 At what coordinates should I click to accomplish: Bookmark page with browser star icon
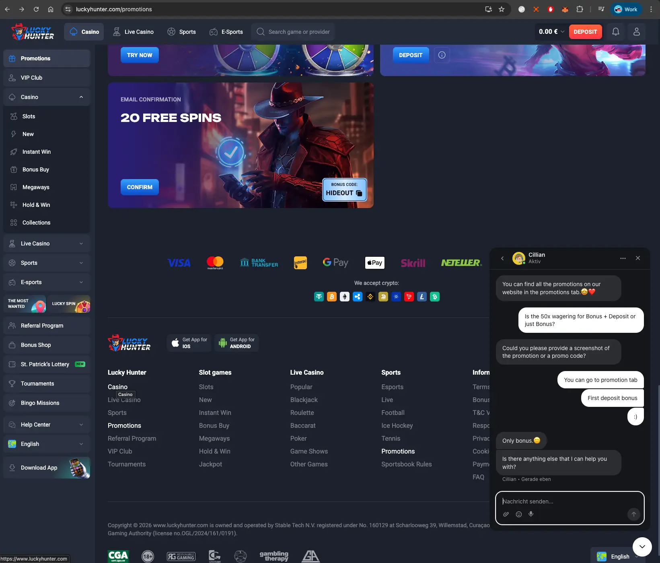point(502,9)
